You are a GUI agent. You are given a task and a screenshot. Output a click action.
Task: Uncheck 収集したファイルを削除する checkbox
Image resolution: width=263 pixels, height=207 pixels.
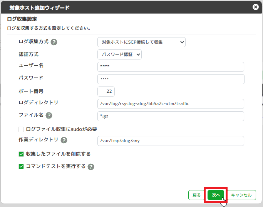click(x=21, y=154)
